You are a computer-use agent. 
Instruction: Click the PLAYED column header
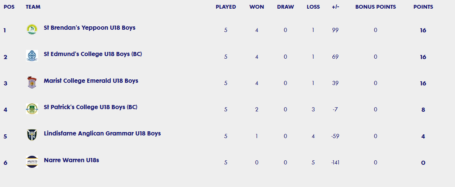point(226,7)
